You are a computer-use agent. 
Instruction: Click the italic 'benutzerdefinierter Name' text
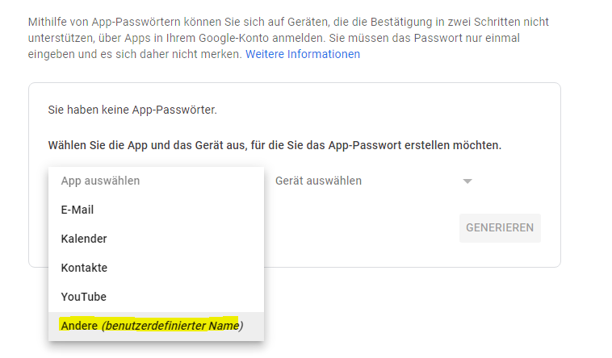click(172, 326)
